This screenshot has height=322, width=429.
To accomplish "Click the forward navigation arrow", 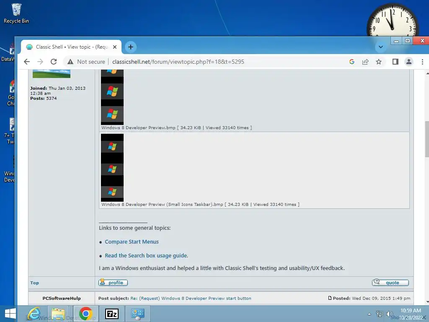I will coord(40,62).
